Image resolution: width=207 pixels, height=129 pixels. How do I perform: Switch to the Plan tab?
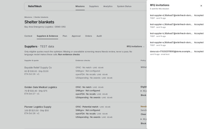pos(65,36)
